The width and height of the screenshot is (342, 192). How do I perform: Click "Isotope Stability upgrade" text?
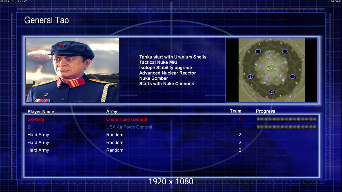click(x=166, y=68)
